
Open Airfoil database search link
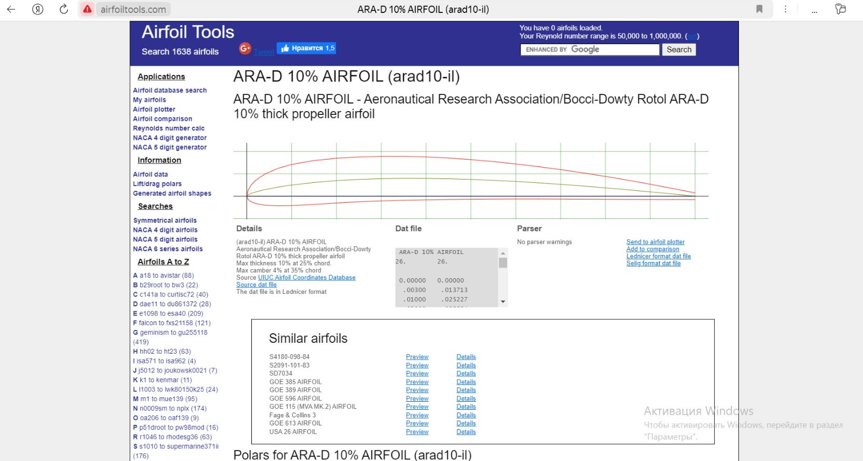[170, 91]
